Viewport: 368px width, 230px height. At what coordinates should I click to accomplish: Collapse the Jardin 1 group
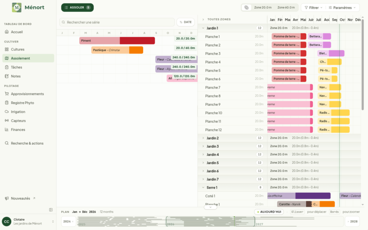click(203, 28)
